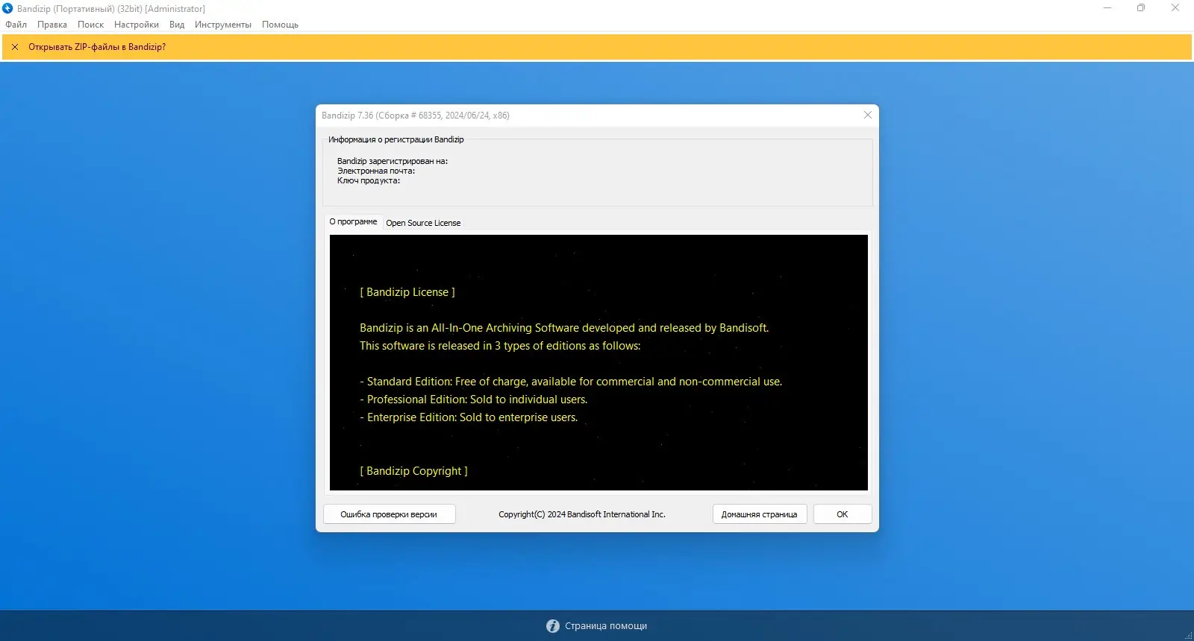Open the Вид menu
Viewport: 1194px width, 641px height.
tap(177, 25)
